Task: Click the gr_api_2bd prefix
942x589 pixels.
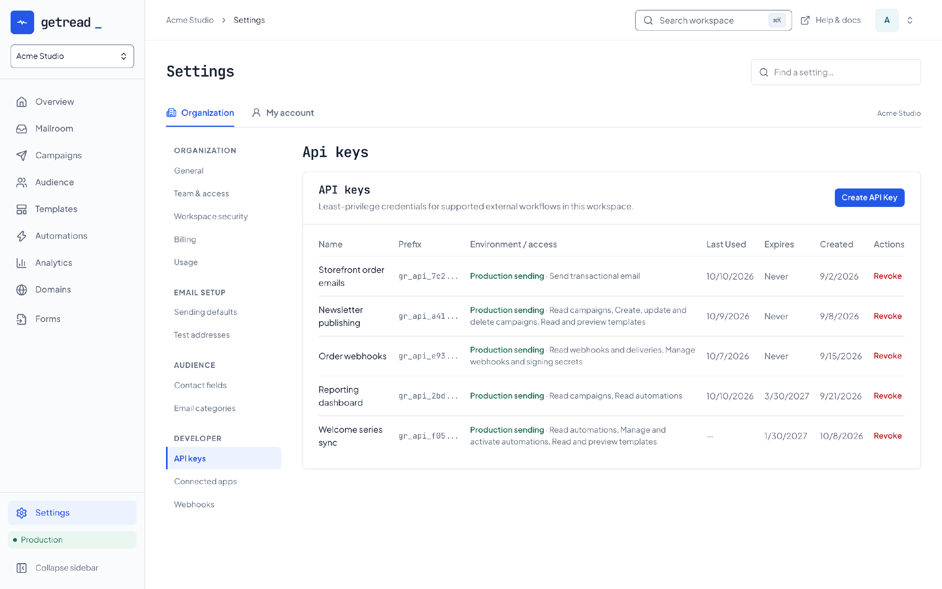Action: (x=428, y=396)
